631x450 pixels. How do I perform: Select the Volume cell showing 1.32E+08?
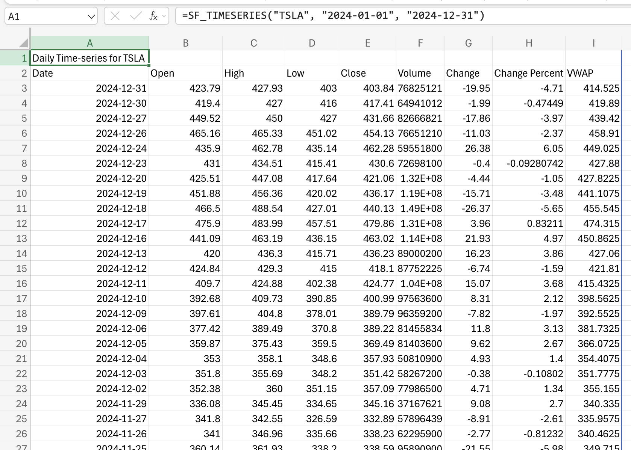coord(420,178)
